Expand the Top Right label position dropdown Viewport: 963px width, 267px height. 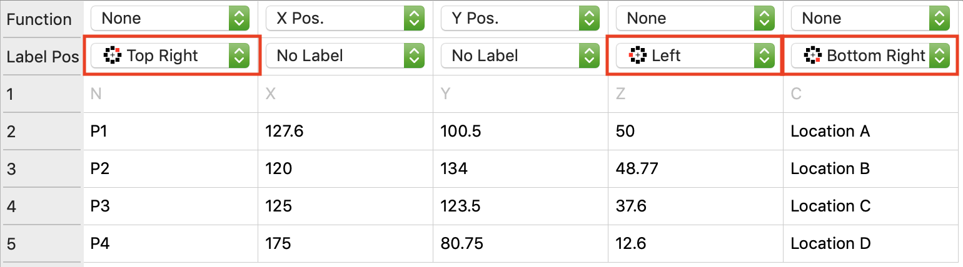click(x=238, y=56)
